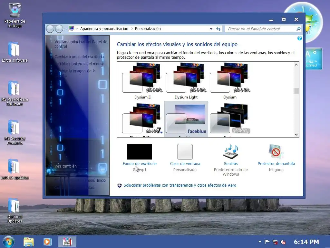Click the forward navigation button
330x248 pixels.
59,29
